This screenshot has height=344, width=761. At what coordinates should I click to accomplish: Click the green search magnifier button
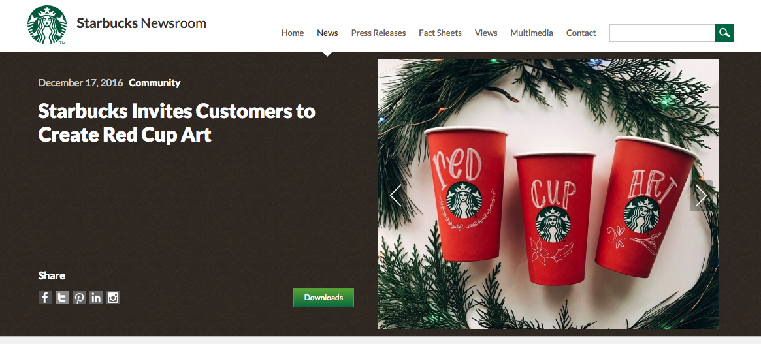pos(724,33)
